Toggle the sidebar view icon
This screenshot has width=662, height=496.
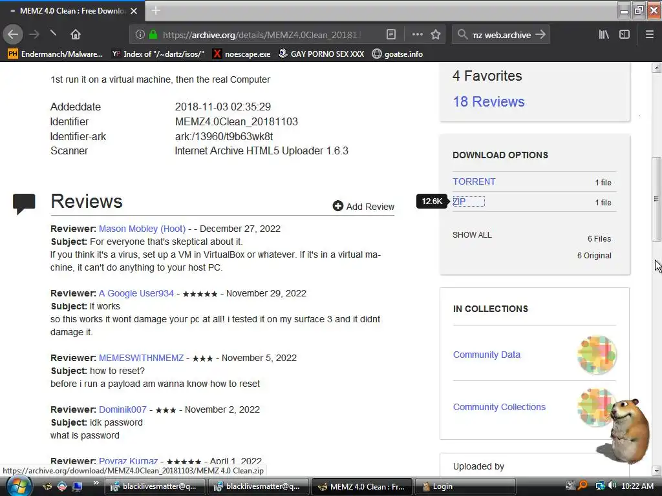point(625,35)
